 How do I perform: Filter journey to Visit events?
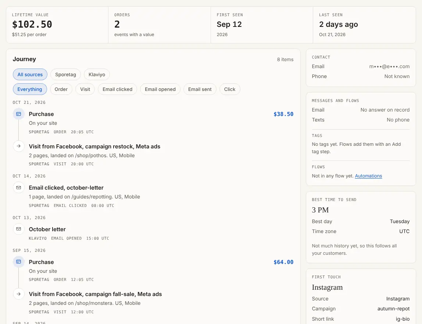coord(85,89)
